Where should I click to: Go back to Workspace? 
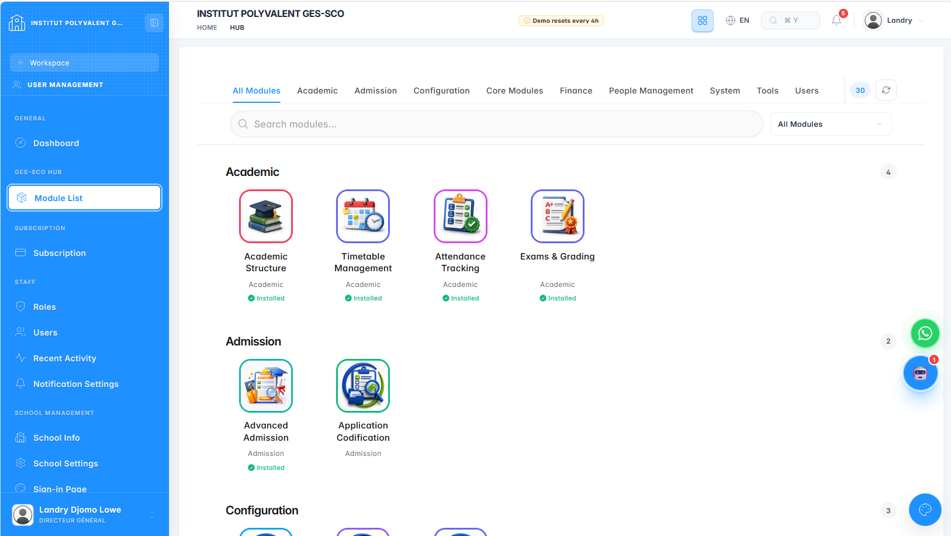point(84,63)
